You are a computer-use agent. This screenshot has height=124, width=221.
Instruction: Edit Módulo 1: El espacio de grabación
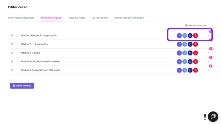185,35
